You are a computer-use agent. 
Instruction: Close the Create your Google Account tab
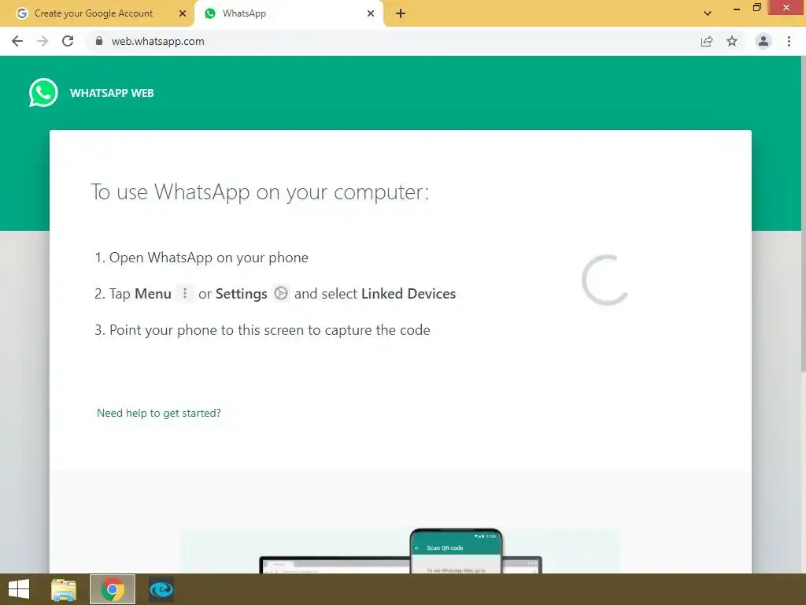[182, 13]
